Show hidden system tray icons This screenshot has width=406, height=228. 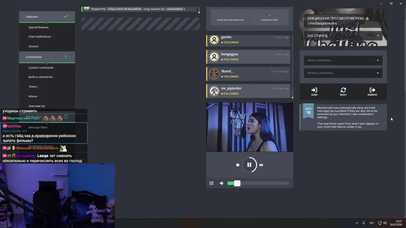pyautogui.click(x=357, y=223)
